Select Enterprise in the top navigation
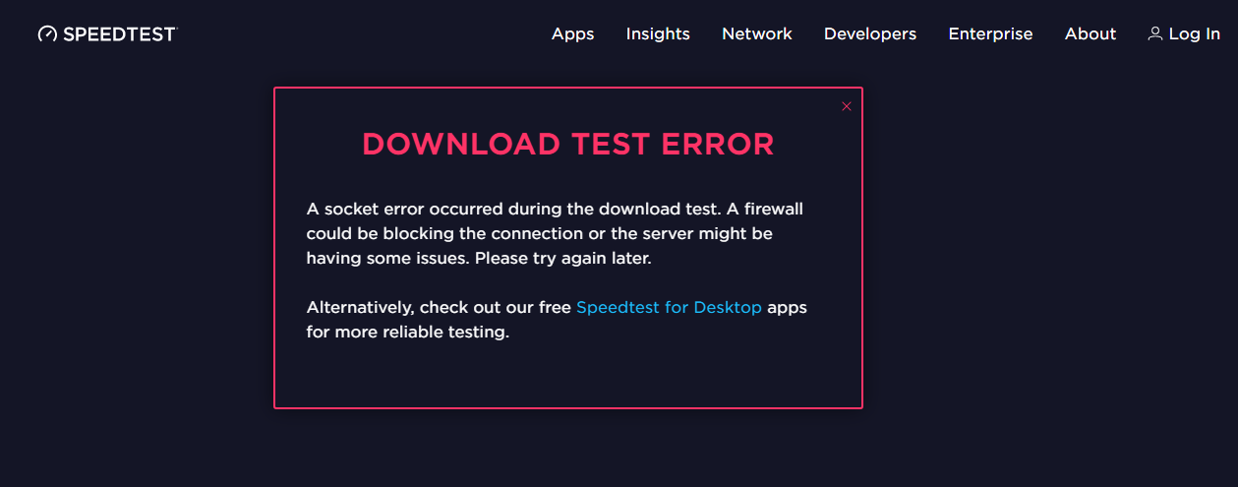The height and width of the screenshot is (487, 1238). tap(990, 33)
